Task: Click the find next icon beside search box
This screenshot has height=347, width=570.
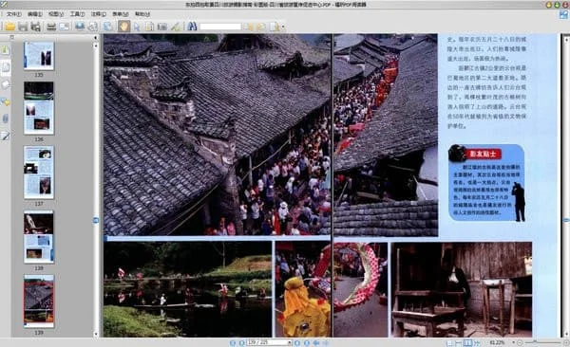Action: click(261, 27)
